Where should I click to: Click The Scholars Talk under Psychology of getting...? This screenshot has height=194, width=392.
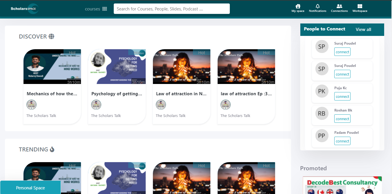click(x=106, y=116)
